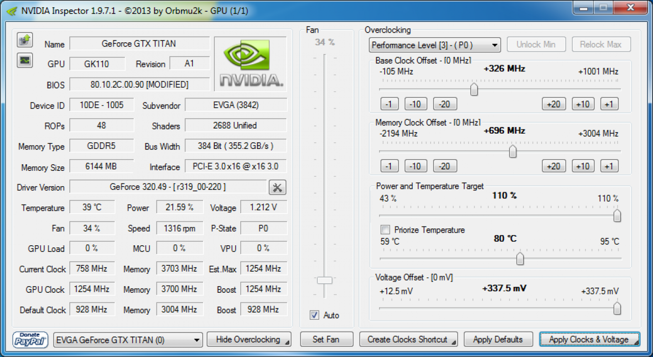Click the Memory Size value 6144 MB
This screenshot has width=653, height=357.
(x=102, y=166)
